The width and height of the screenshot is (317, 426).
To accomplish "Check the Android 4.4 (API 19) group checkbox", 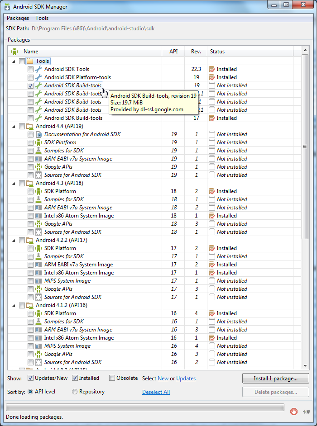I will (22, 126).
